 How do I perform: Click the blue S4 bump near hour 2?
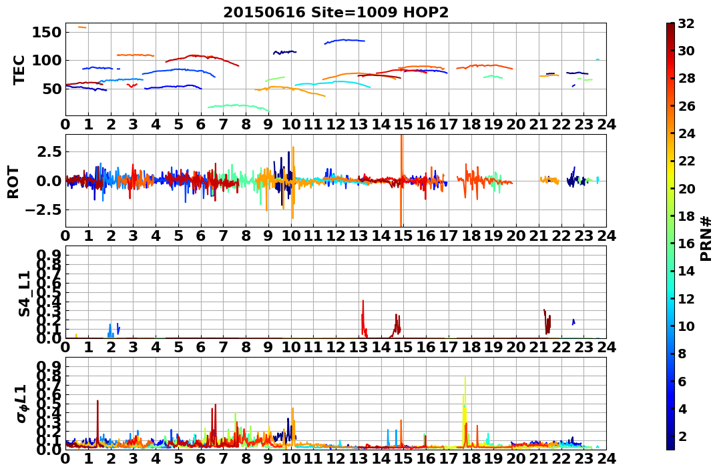[x=111, y=331]
